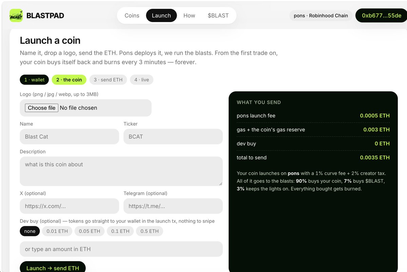Viewport: 407px width, 272px height.
Task: Select the Launch tab
Action: (161, 16)
